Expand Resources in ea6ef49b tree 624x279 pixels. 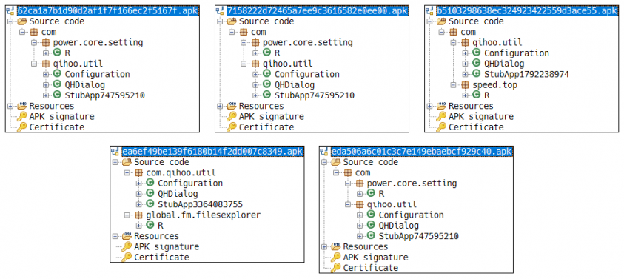(115, 236)
